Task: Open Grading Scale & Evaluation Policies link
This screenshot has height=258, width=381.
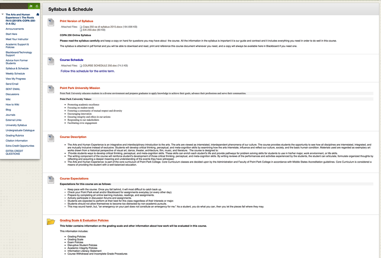Action: click(x=84, y=220)
